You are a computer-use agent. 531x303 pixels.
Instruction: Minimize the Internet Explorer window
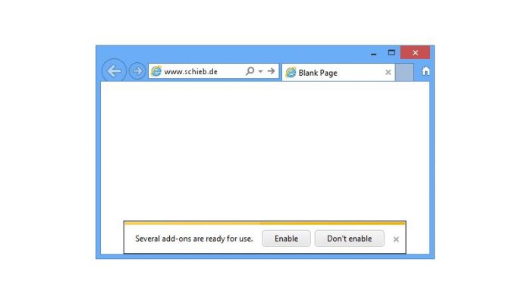(x=373, y=54)
